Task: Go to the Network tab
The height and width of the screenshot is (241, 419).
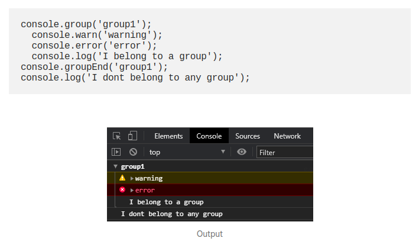Action: pos(287,136)
